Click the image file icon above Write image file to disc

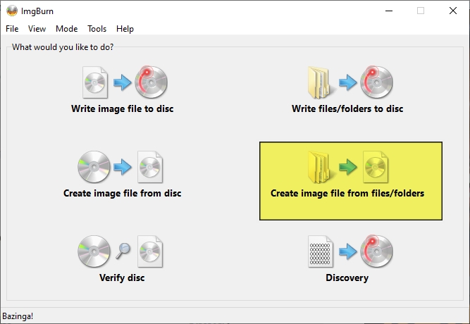(x=95, y=82)
